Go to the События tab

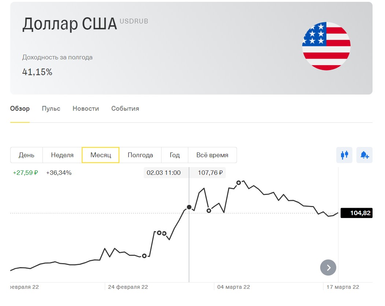[x=125, y=108]
